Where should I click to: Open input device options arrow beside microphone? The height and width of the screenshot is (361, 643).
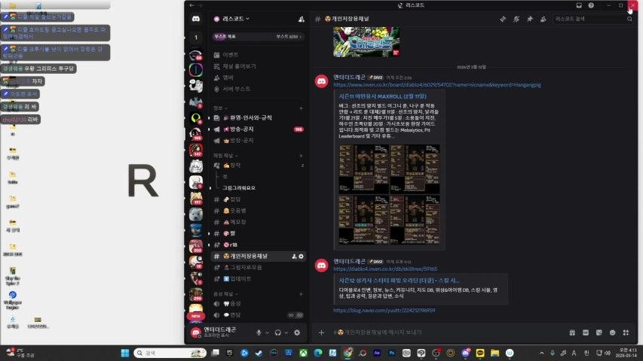(267, 332)
